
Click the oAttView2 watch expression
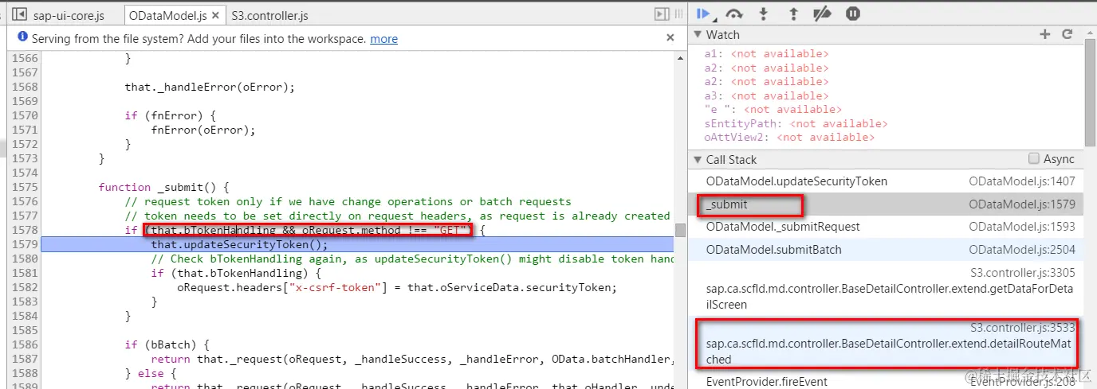tap(789, 137)
